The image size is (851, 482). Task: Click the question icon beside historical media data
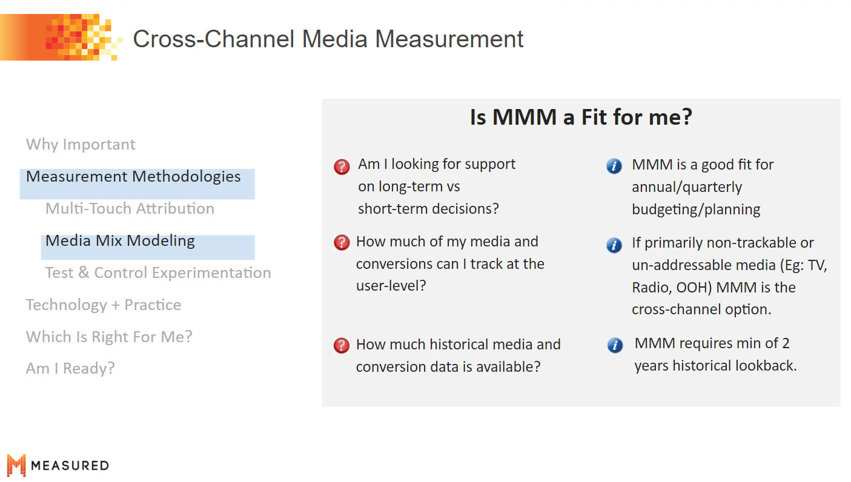pyautogui.click(x=342, y=346)
